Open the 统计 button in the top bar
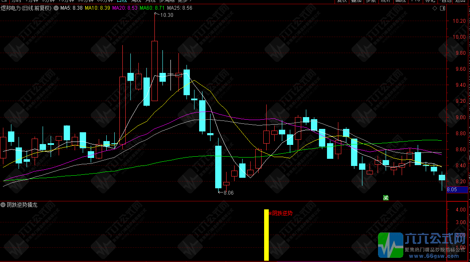 pyautogui.click(x=386, y=1)
